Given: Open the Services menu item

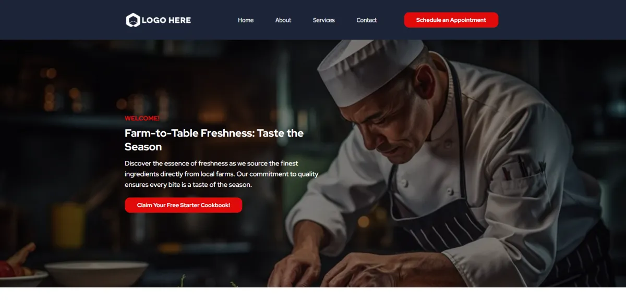Looking at the screenshot, I should (324, 20).
